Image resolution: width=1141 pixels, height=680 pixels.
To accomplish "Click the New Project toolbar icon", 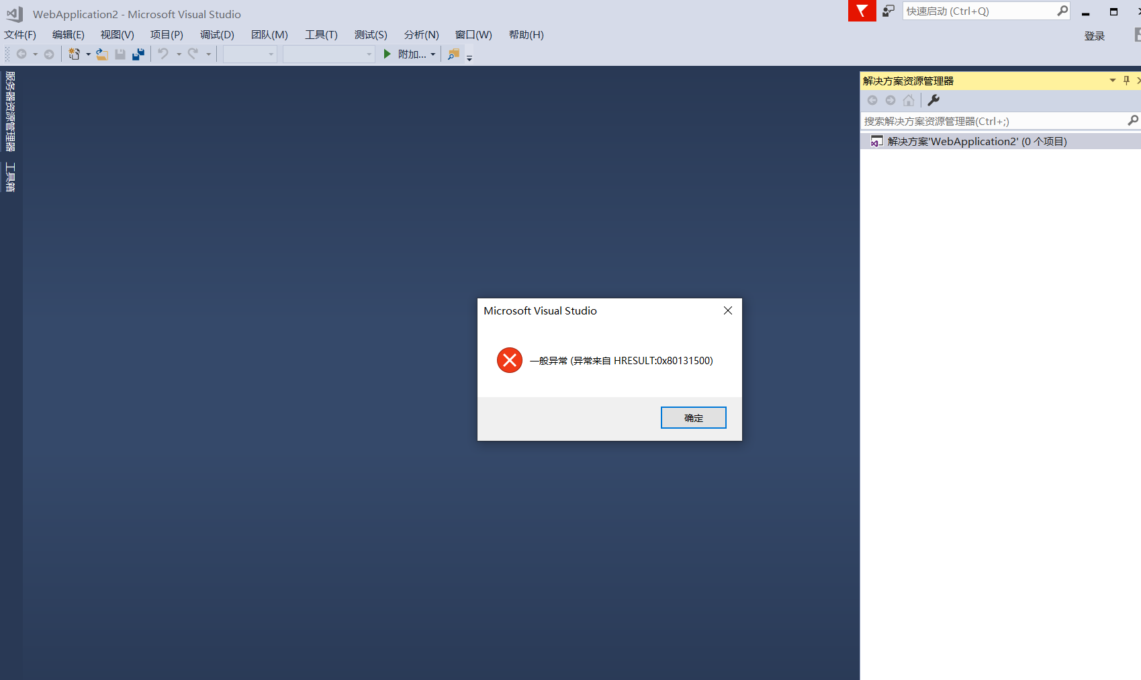I will pos(74,54).
